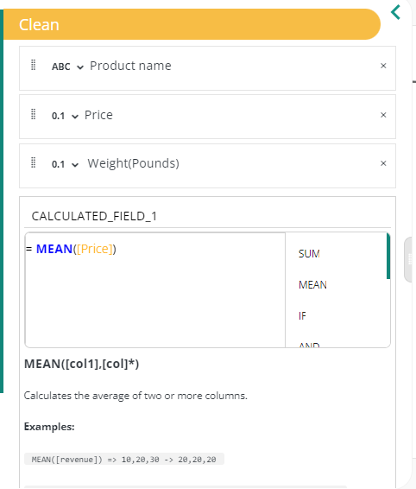Click the Clean header bar
The width and height of the screenshot is (416, 489).
pyautogui.click(x=192, y=24)
